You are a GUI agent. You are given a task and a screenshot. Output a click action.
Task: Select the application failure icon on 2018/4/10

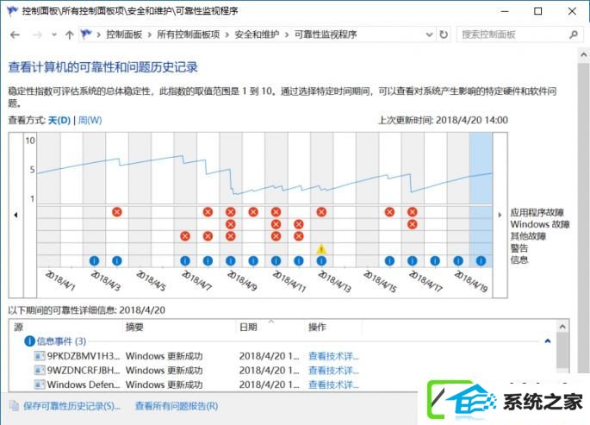coord(253,212)
